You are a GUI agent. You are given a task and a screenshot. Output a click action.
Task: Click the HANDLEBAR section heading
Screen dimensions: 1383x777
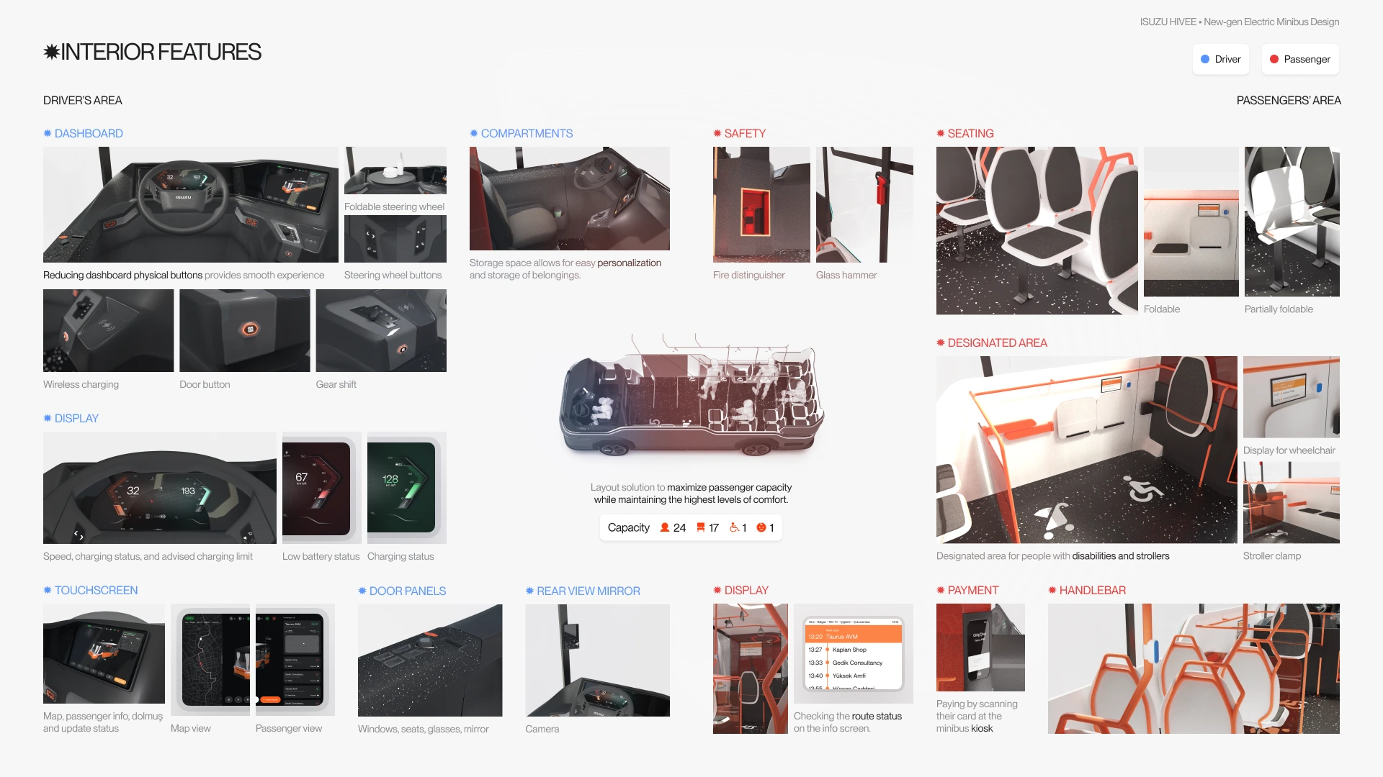pyautogui.click(x=1092, y=591)
